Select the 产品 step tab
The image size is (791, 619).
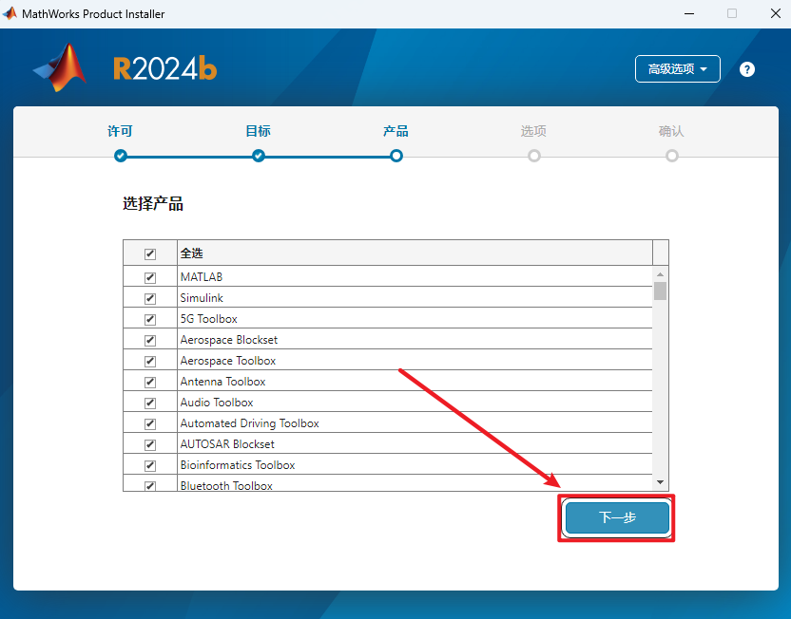tap(395, 131)
